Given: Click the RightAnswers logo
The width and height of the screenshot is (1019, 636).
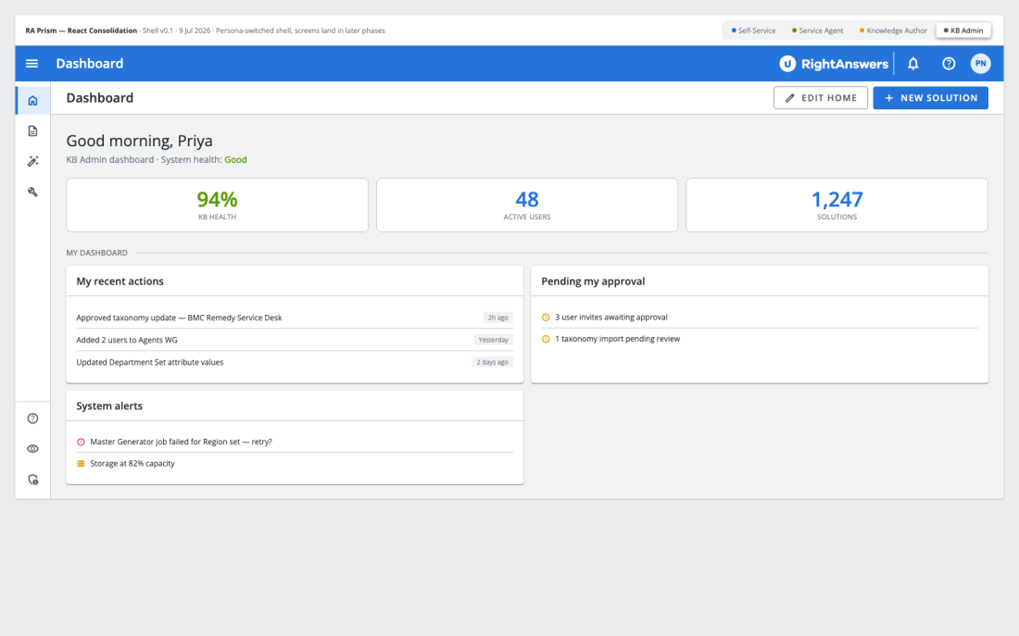Looking at the screenshot, I should point(834,64).
